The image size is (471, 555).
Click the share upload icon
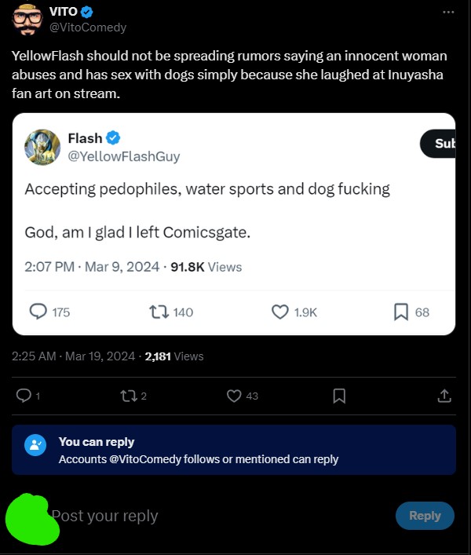[444, 396]
